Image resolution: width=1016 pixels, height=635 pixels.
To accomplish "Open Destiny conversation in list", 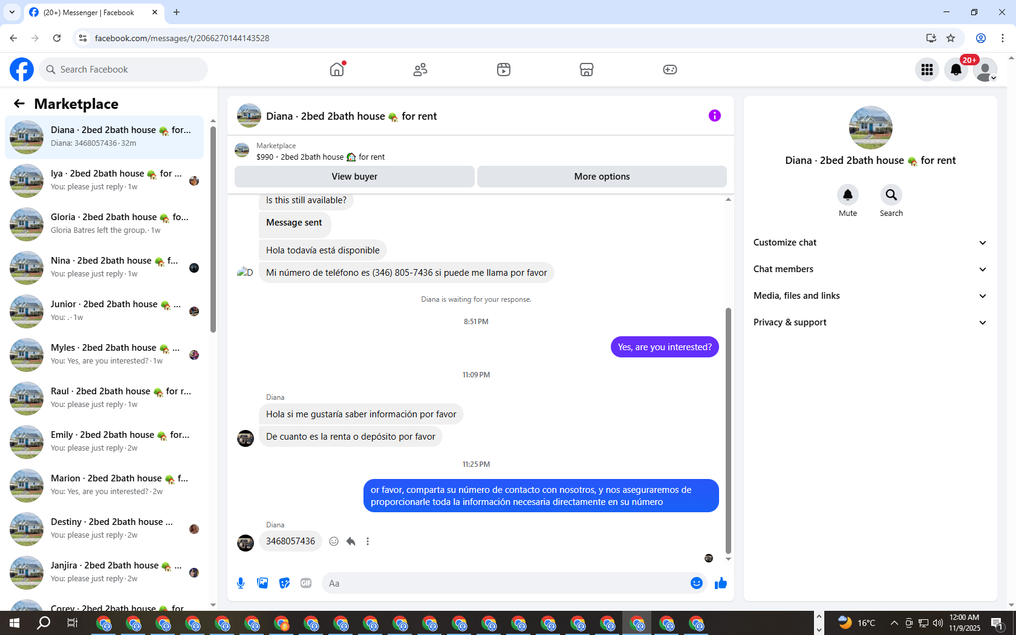I will [104, 529].
